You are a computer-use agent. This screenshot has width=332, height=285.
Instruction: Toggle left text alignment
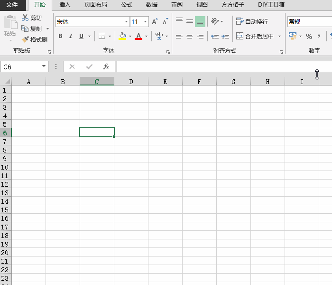(179, 36)
